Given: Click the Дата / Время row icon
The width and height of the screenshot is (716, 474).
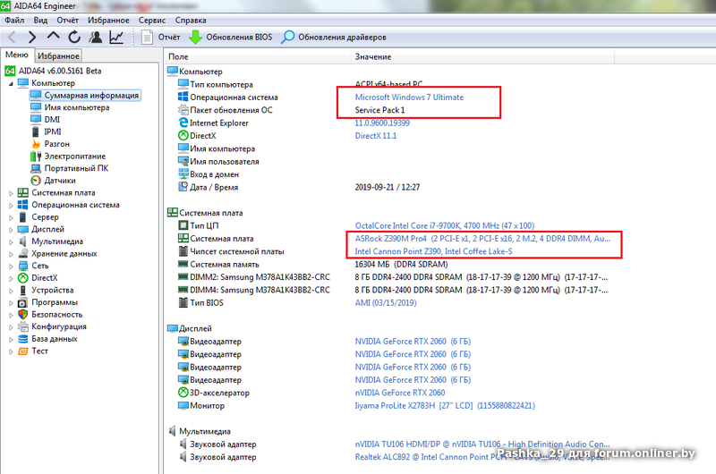Looking at the screenshot, I should tap(183, 187).
